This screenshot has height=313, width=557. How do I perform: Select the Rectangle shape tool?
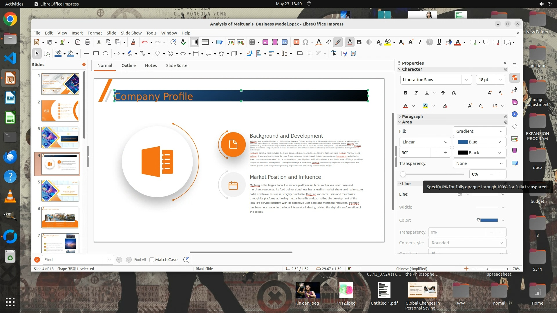tap(96, 53)
